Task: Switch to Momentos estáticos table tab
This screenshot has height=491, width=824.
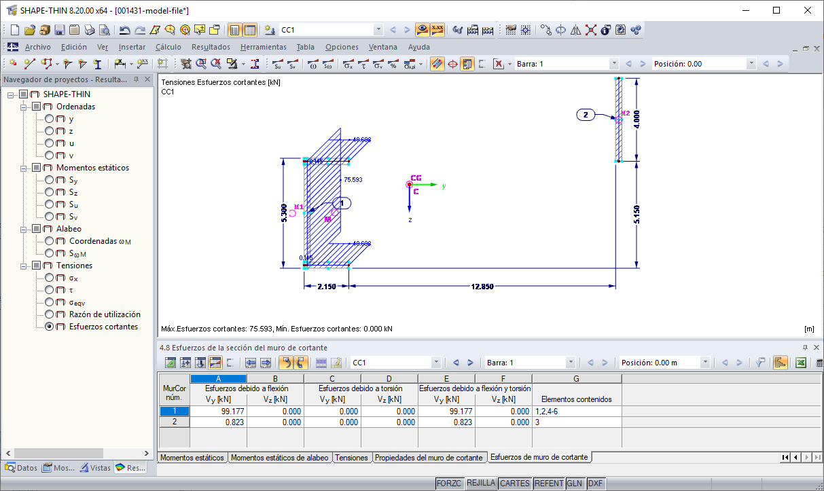Action: coord(192,458)
